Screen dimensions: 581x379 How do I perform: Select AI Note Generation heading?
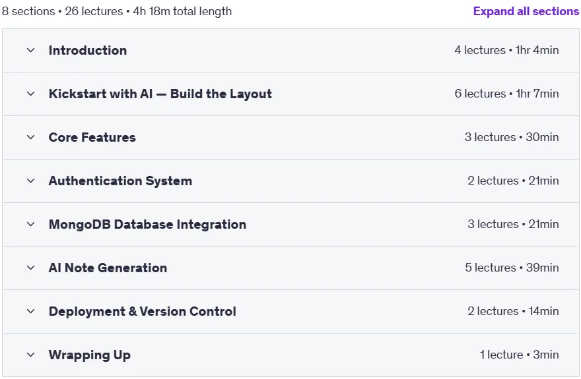click(x=108, y=268)
